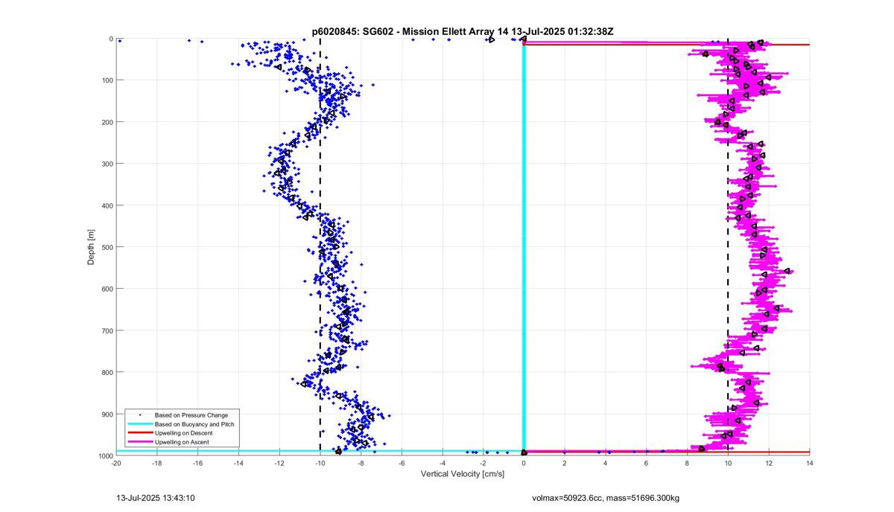Image resolution: width=894 pixels, height=512 pixels.
Task: Click x-axis tick label '4'
Action: [606, 463]
